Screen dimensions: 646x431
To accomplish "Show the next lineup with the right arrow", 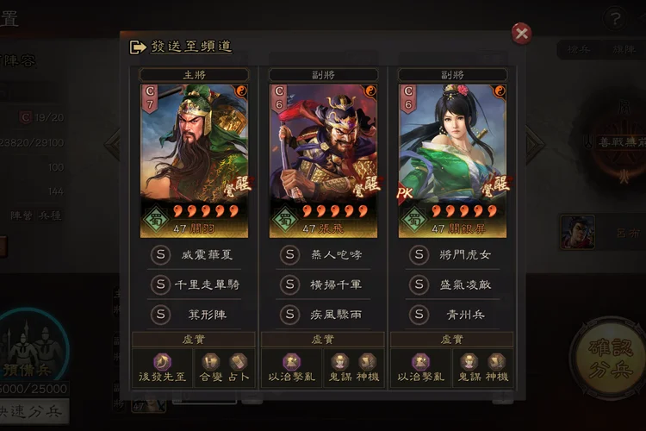I will pyautogui.click(x=535, y=144).
